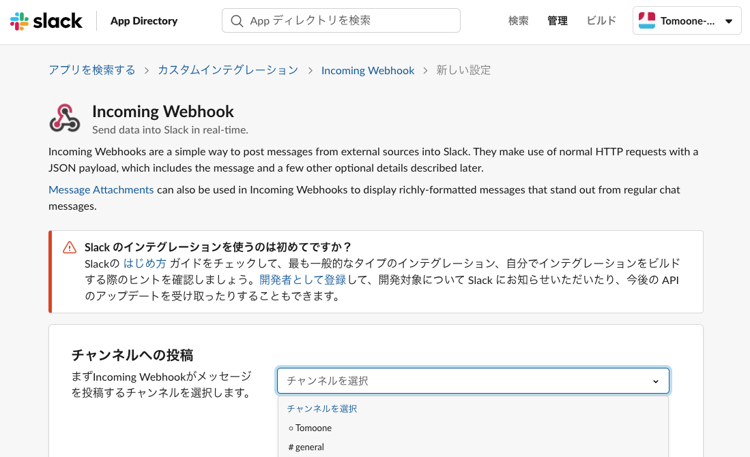The height and width of the screenshot is (457, 750).
Task: Click the Slack のインテグレーション notice heading
Action: coord(218,247)
